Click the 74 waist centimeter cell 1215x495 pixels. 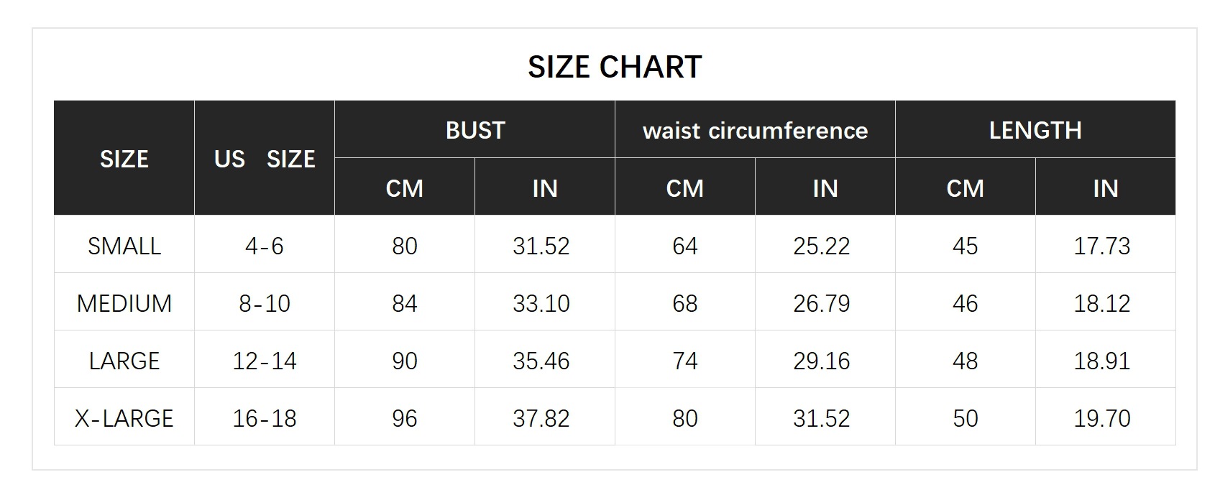pyautogui.click(x=685, y=360)
